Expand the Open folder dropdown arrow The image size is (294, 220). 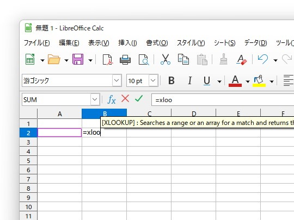coord(66,60)
